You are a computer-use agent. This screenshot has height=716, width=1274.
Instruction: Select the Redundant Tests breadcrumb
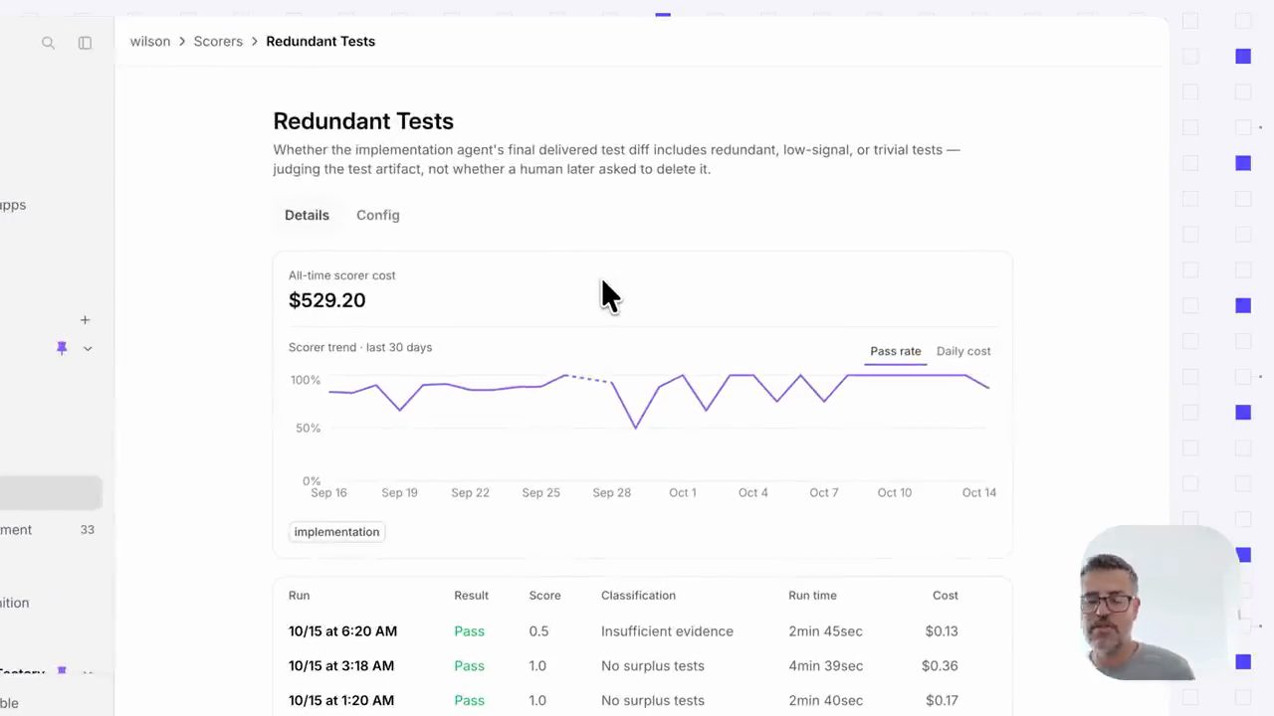tap(320, 42)
